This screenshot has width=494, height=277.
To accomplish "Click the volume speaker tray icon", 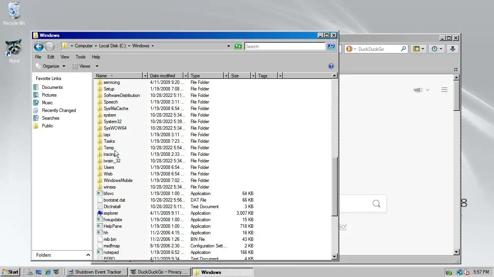I will (467, 272).
